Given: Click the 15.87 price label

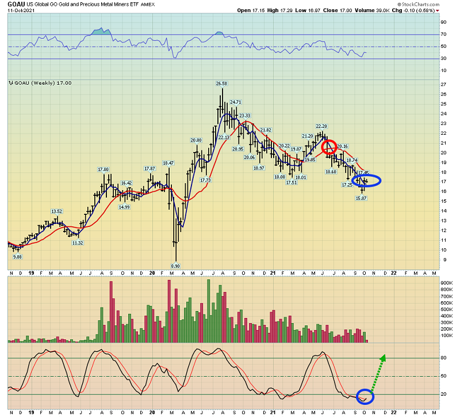Looking at the screenshot, I should point(361,198).
